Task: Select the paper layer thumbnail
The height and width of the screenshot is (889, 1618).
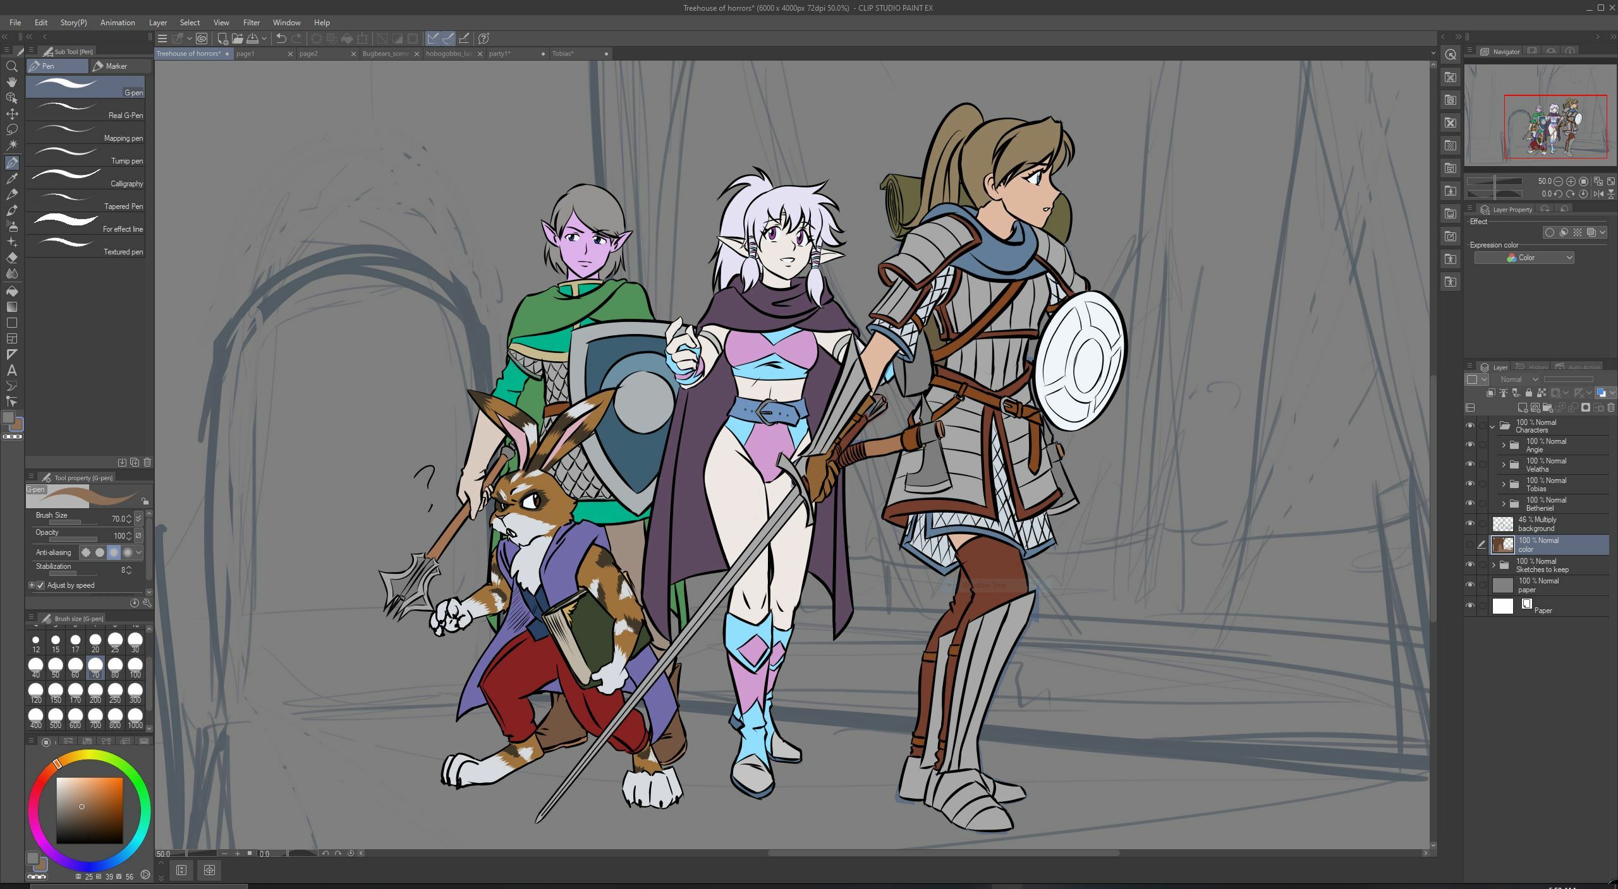Action: (x=1502, y=585)
